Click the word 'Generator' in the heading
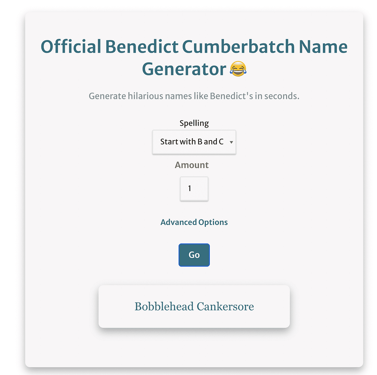 (184, 69)
